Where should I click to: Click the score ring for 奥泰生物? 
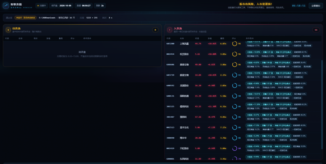[x=235, y=65]
